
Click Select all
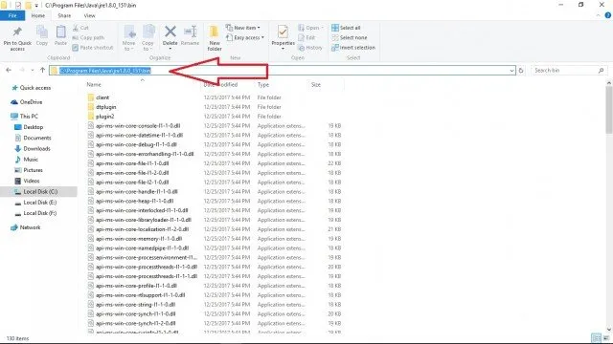tap(346, 28)
